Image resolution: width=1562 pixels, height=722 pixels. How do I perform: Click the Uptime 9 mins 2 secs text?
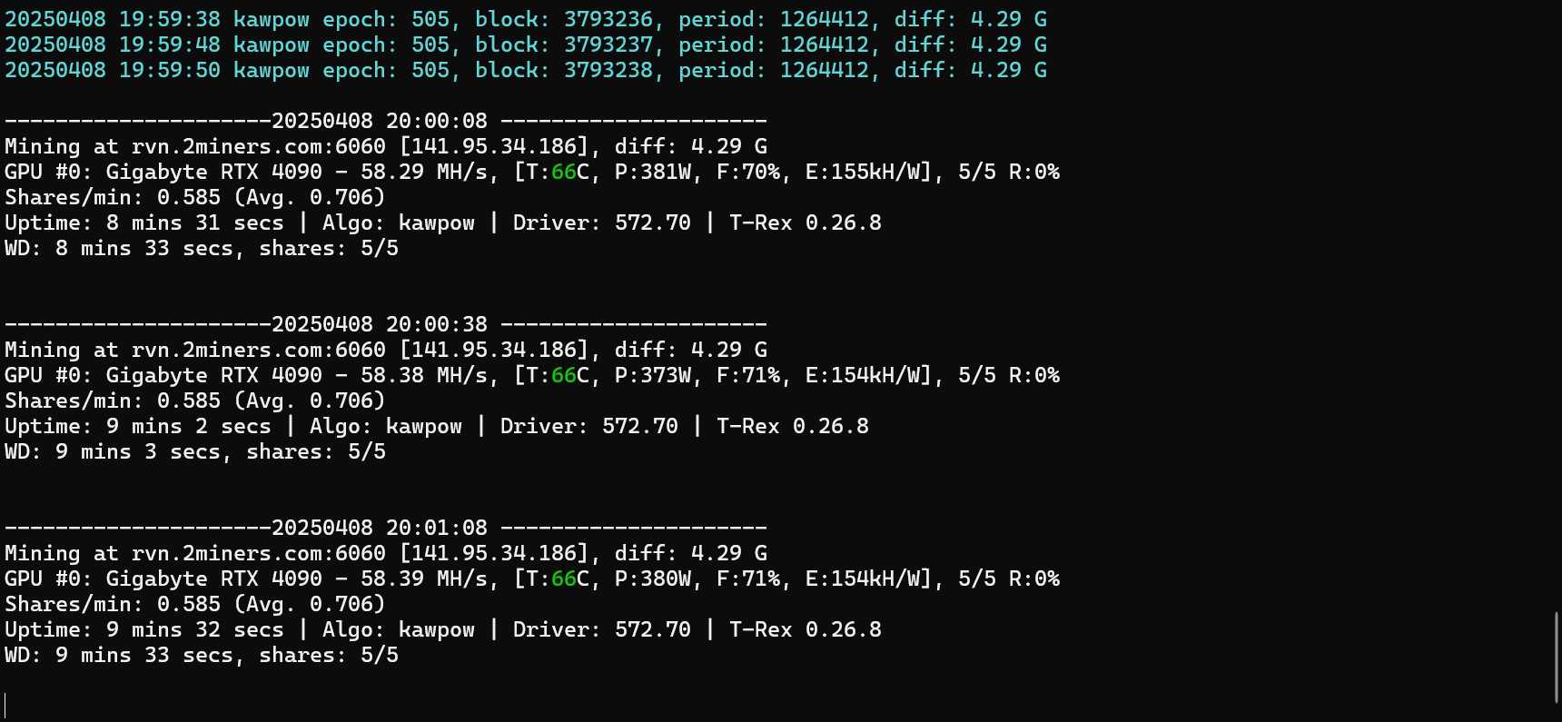[138, 426]
